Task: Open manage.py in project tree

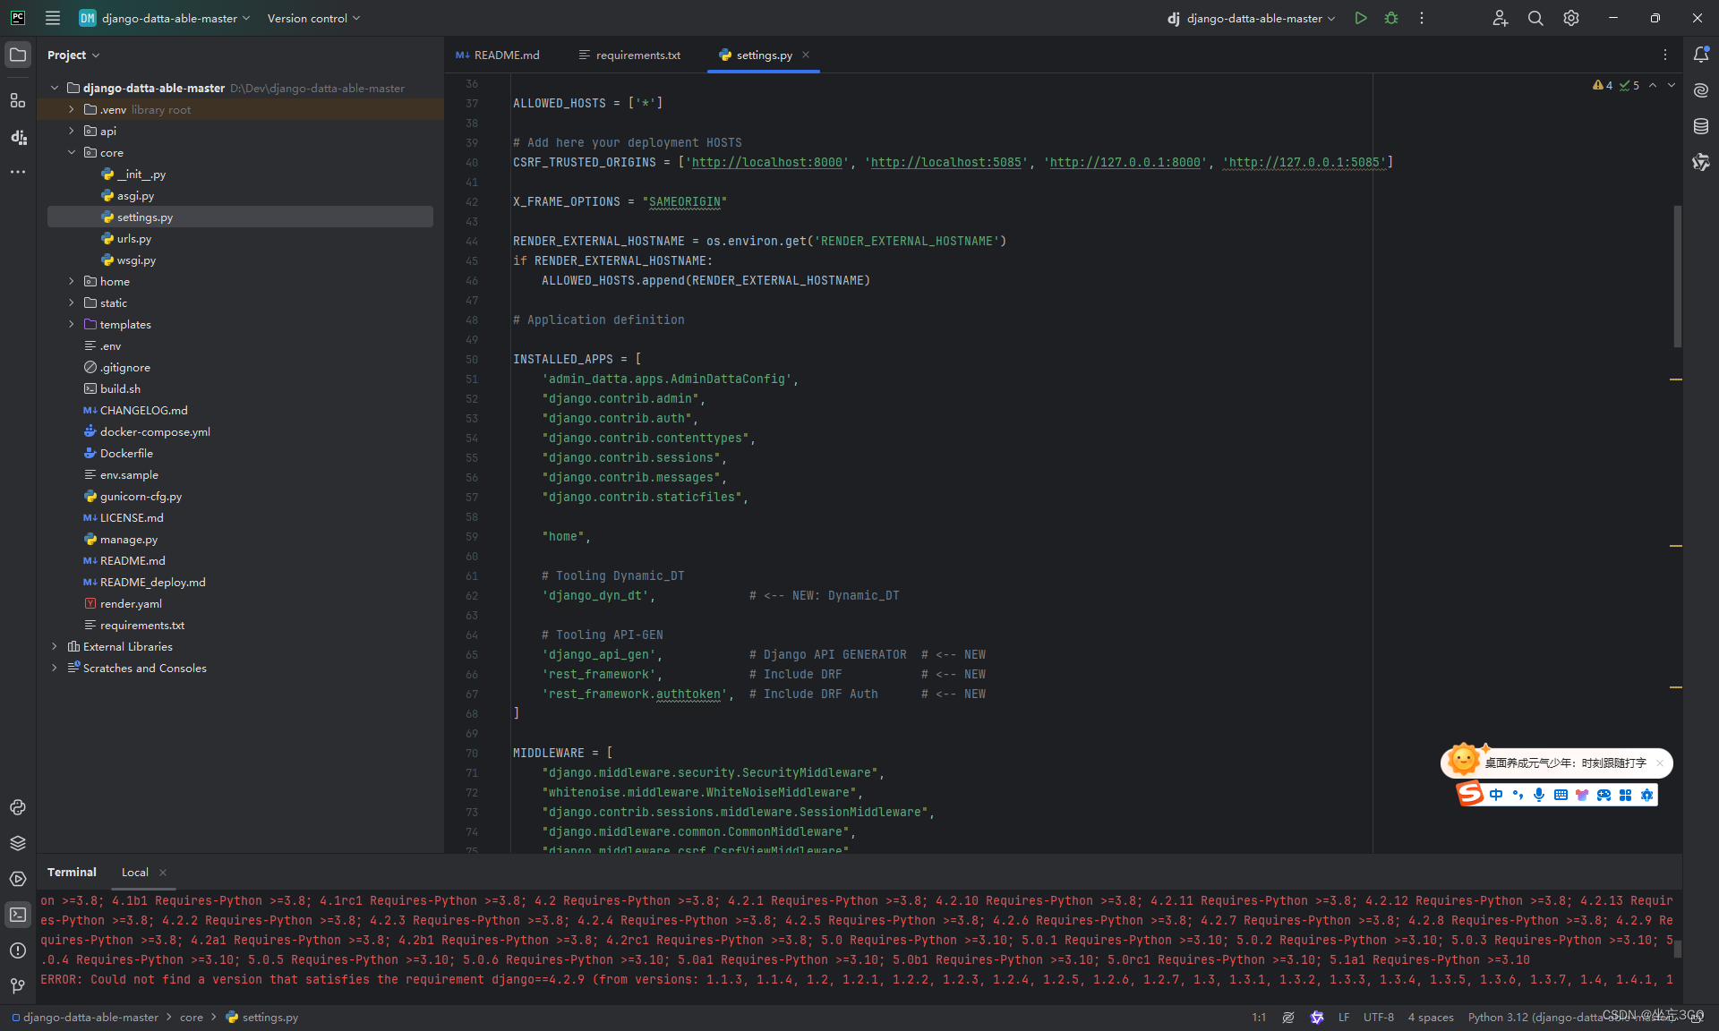Action: point(129,539)
